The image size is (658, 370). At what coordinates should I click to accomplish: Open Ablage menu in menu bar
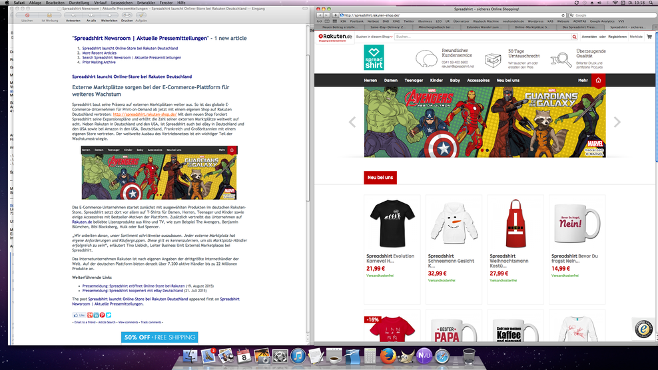coord(35,3)
